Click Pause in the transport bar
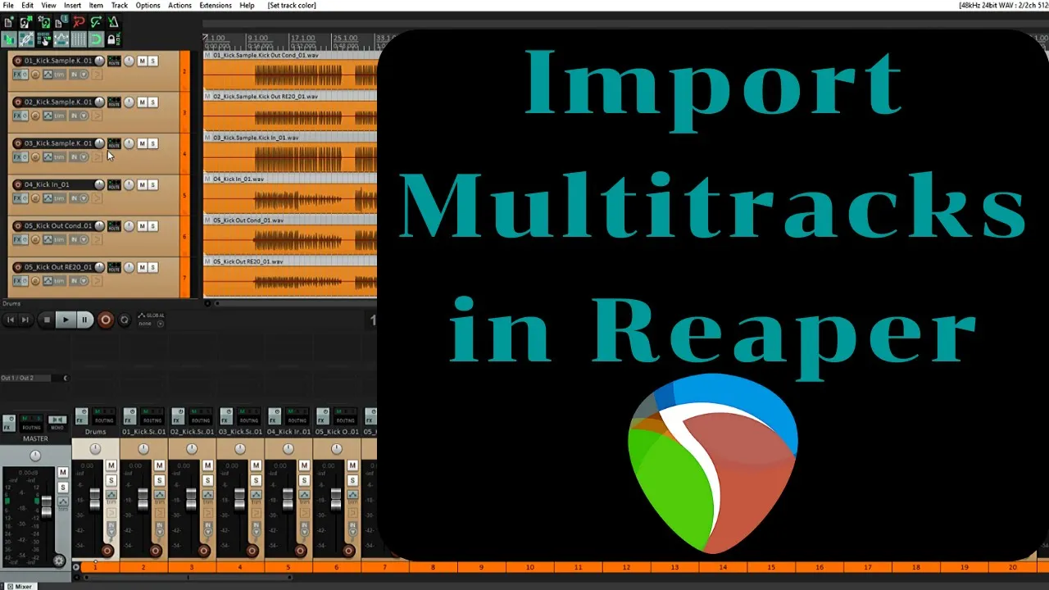Screen dimensions: 1049x590 coord(84,320)
